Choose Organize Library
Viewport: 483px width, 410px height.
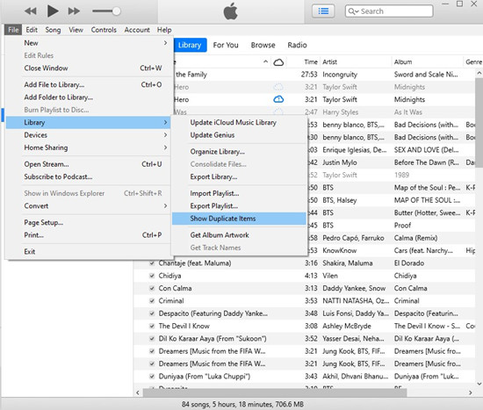tap(239, 152)
